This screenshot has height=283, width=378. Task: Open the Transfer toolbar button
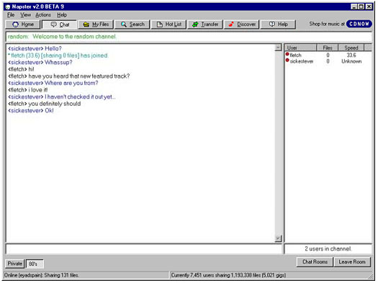(x=205, y=24)
